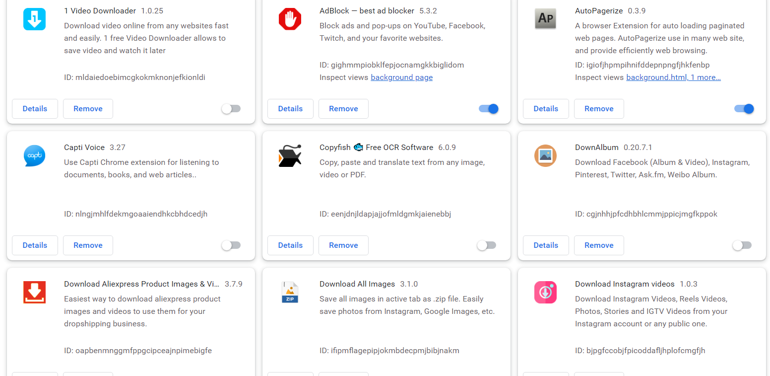Click the Download Instagram videos icon
The image size is (770, 376).
(545, 292)
